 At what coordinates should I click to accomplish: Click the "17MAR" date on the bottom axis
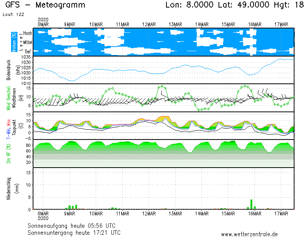coord(281,213)
